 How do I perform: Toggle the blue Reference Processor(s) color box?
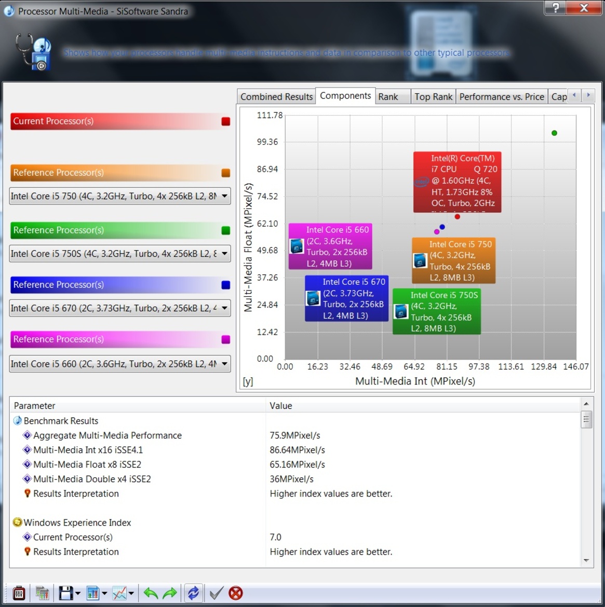pos(225,285)
